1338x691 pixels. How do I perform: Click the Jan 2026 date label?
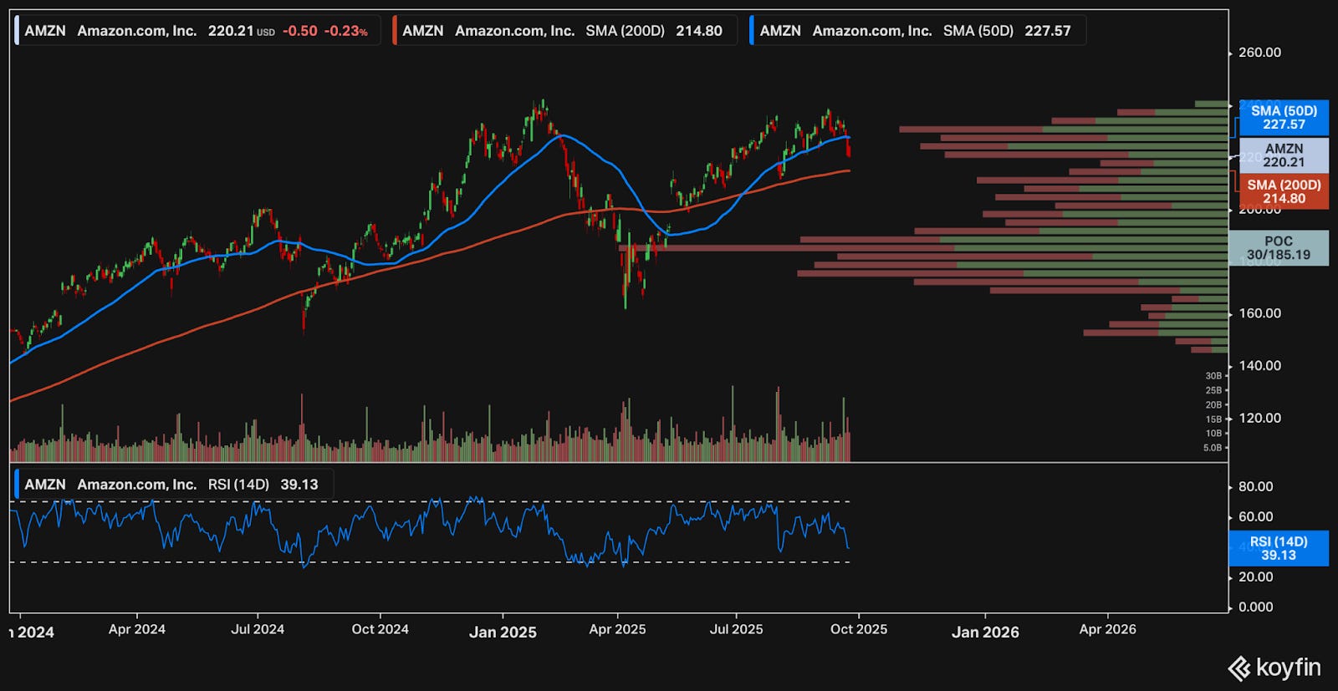[x=985, y=632]
